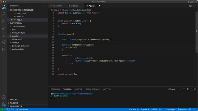The width and height of the screenshot is (198, 111).
Task: Open index.js in Open Editors list
Action: tap(20, 16)
